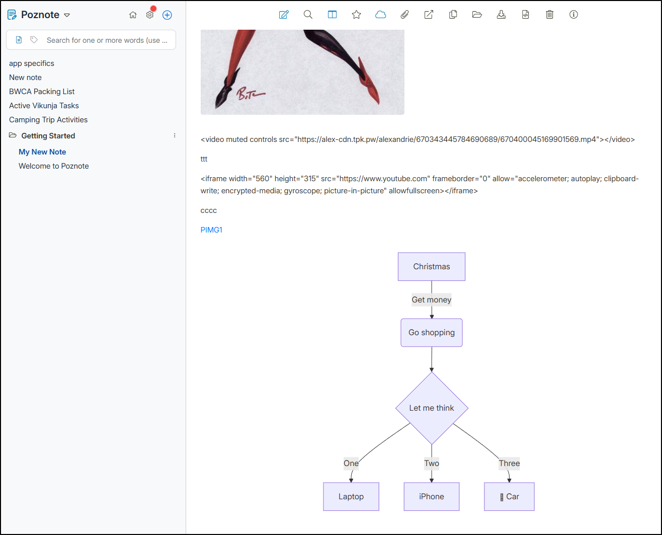Delete the note using the trash icon
Screen dimensions: 662x535
549,15
